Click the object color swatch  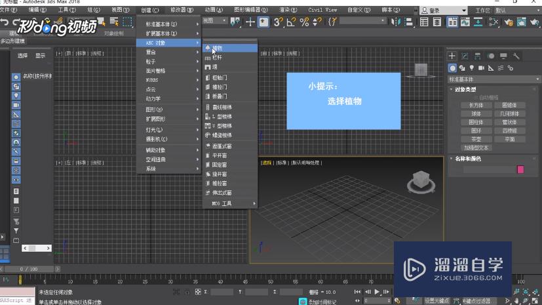pyautogui.click(x=520, y=169)
